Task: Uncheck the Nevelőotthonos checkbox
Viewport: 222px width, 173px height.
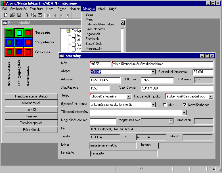Action: coord(185,105)
